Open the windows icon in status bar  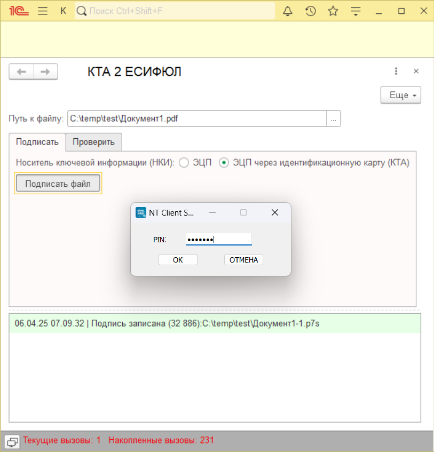[12, 441]
